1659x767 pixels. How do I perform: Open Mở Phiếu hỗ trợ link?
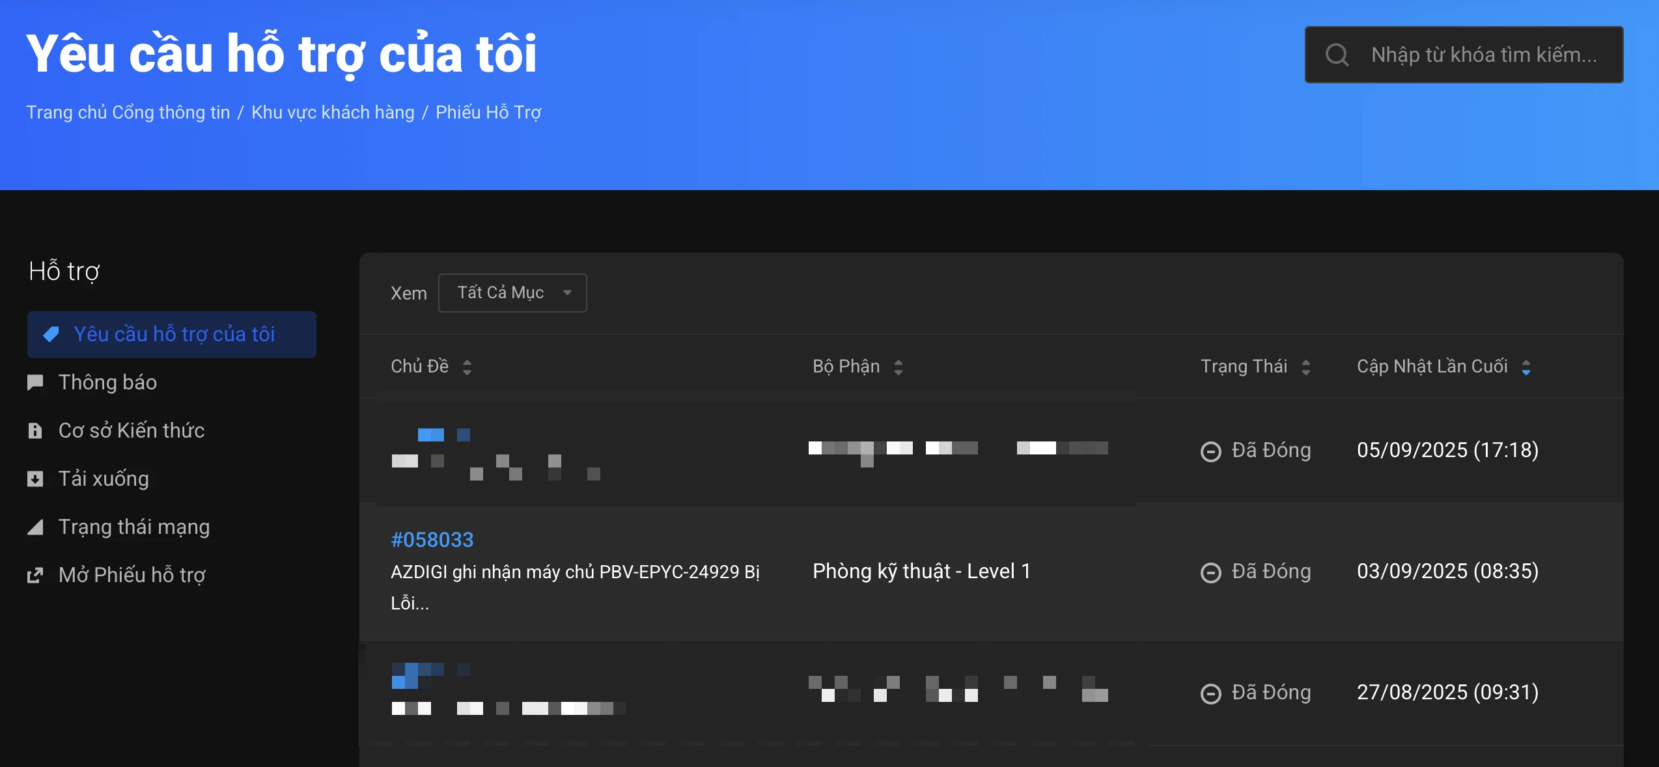(x=132, y=575)
